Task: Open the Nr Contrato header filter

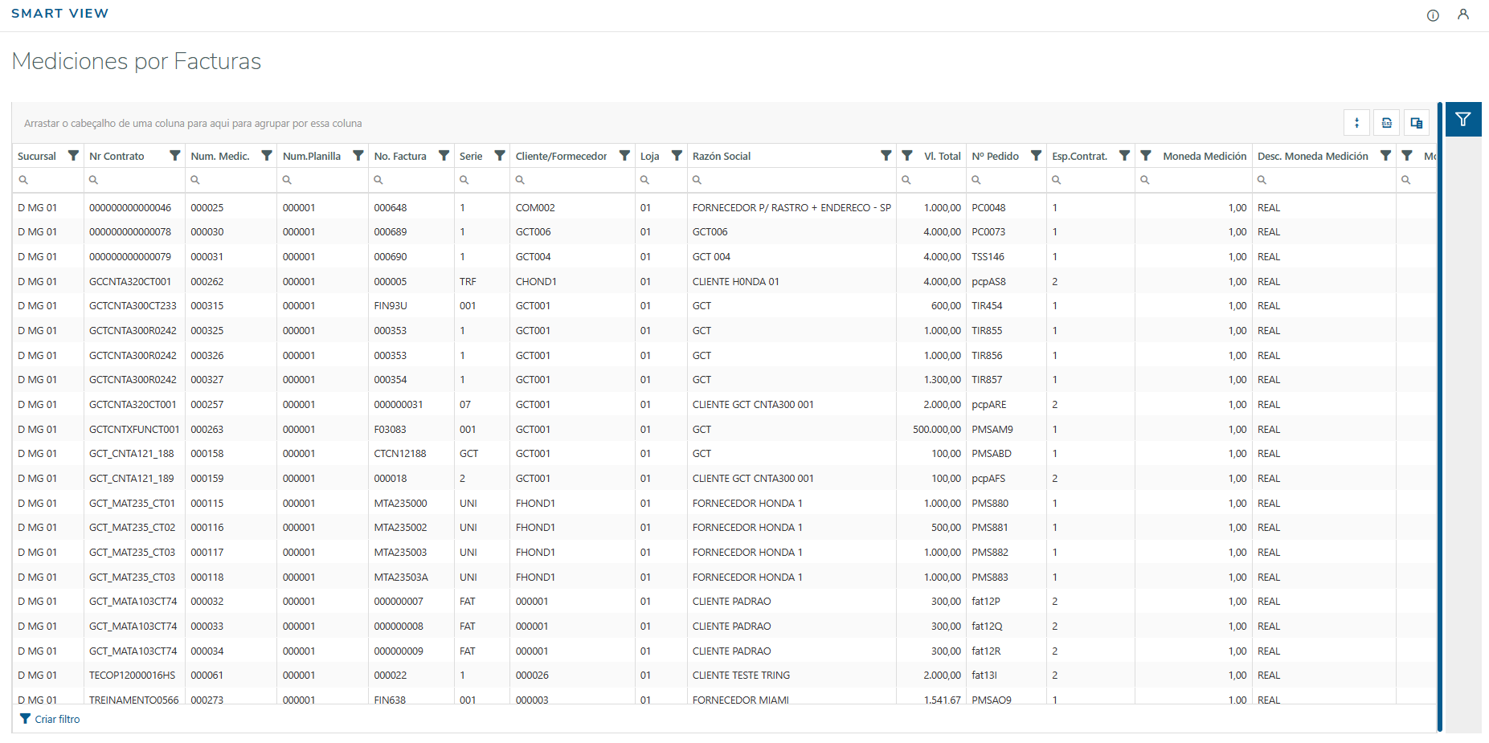Action: pyautogui.click(x=174, y=156)
